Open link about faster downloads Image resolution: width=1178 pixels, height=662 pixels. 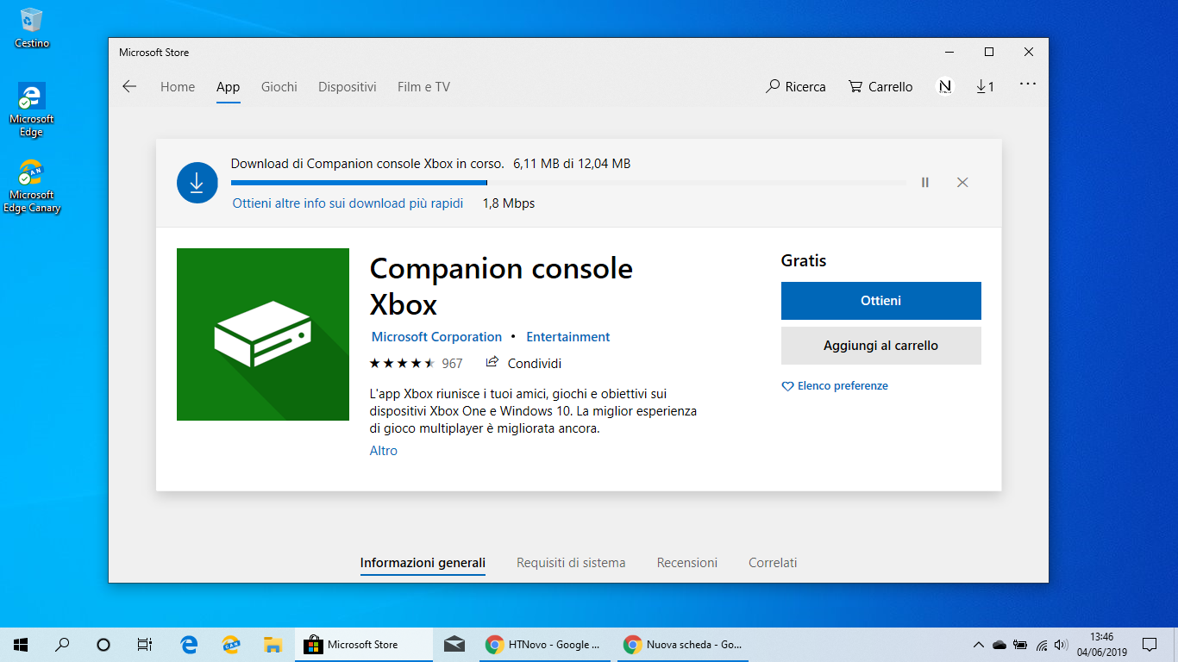point(348,203)
